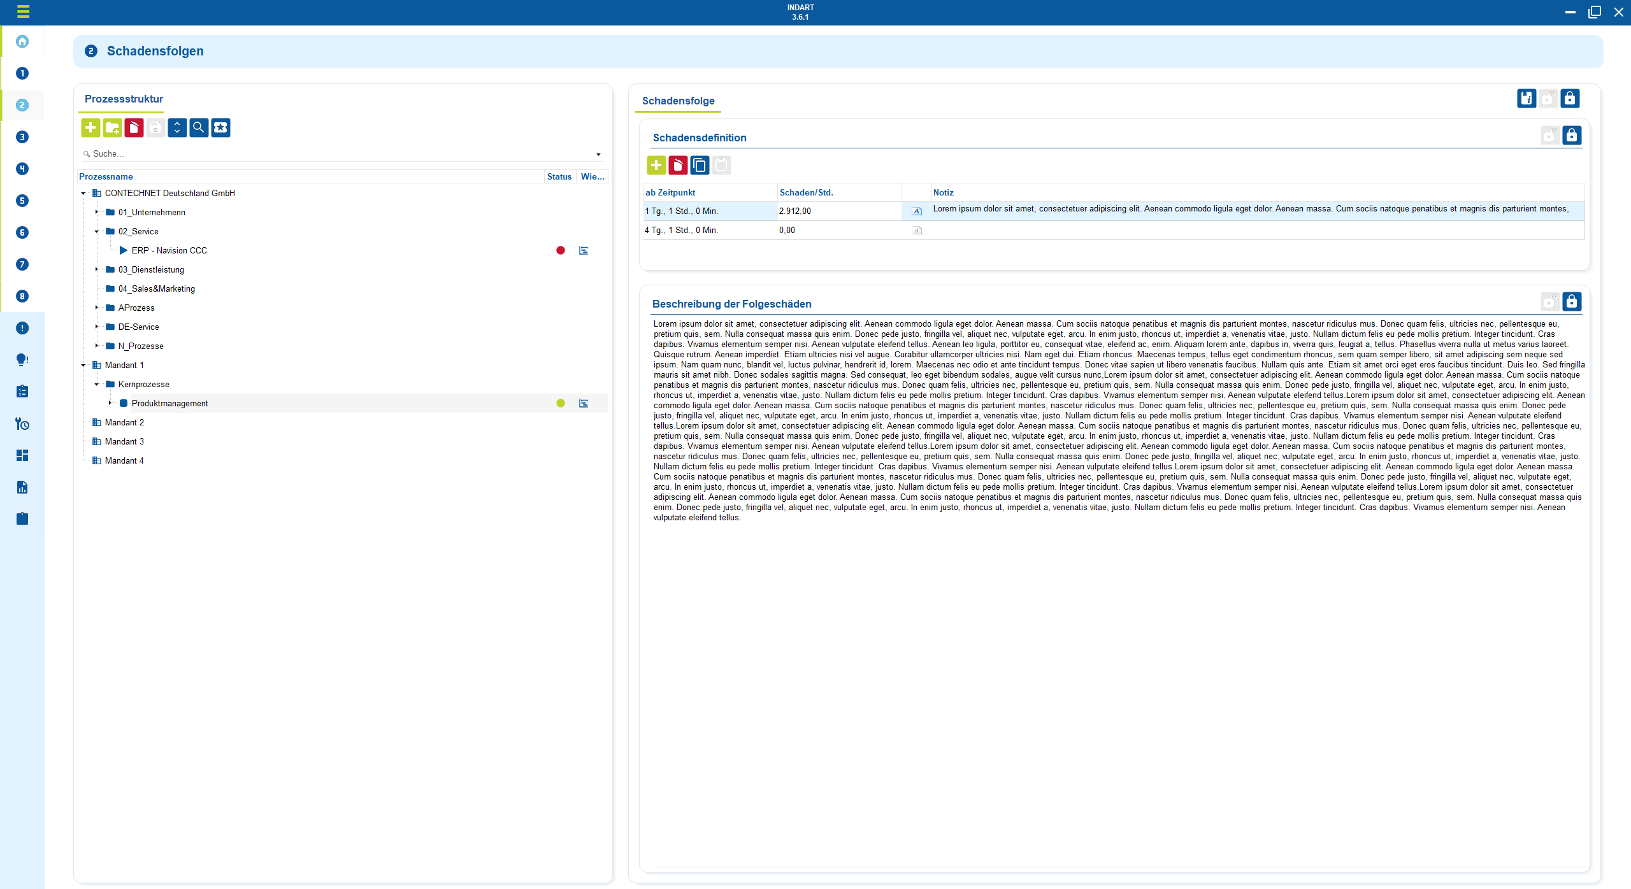This screenshot has width=1631, height=889.
Task: Select Mandant 3 in the process tree
Action: coord(124,441)
